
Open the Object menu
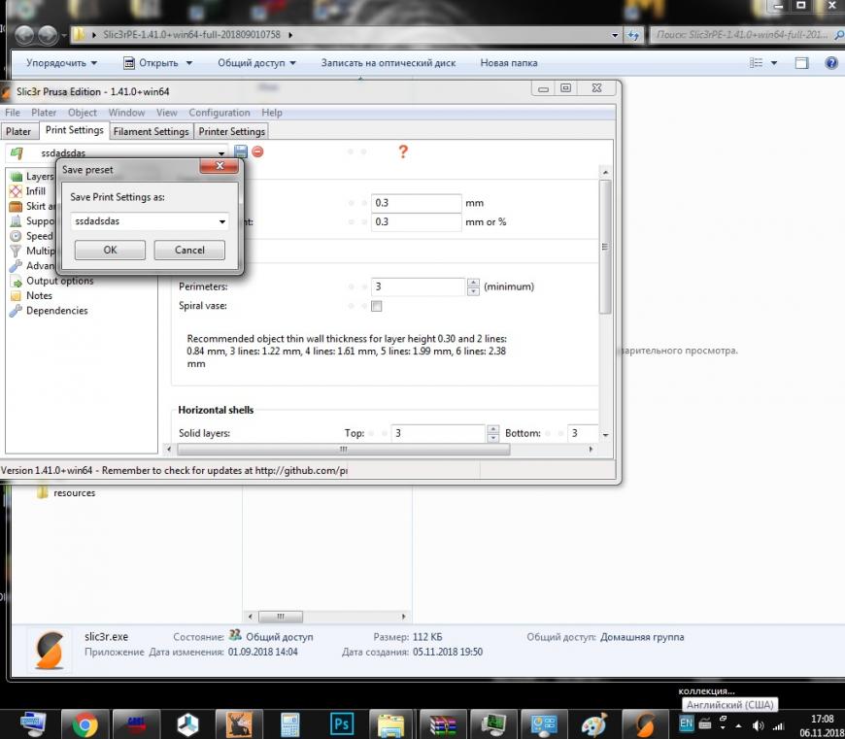pos(82,113)
